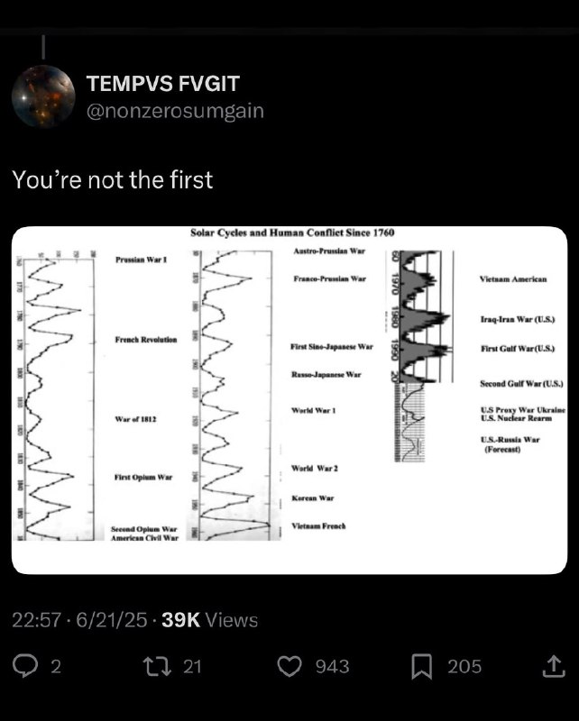Click the 943 likes count
579x721 pixels.
click(x=332, y=666)
